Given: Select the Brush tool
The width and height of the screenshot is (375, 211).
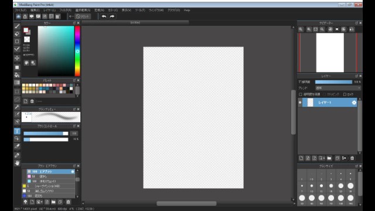Looking at the screenshot, I should click(x=17, y=26).
